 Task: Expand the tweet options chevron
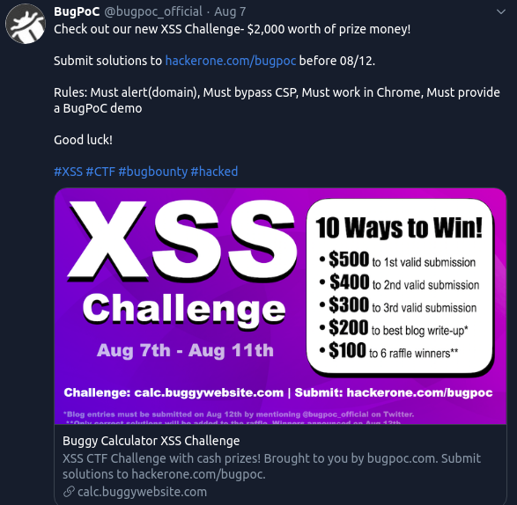click(x=501, y=12)
